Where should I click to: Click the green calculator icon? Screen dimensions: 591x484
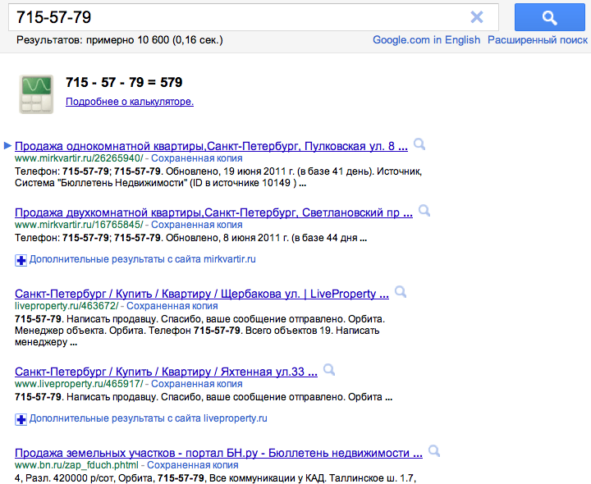36,94
